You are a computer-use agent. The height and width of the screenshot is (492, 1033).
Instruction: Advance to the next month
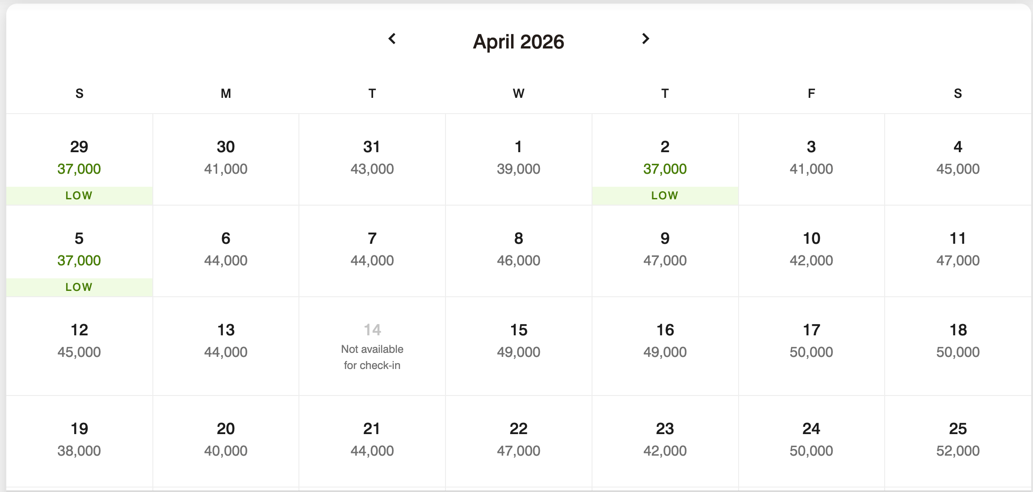click(646, 39)
